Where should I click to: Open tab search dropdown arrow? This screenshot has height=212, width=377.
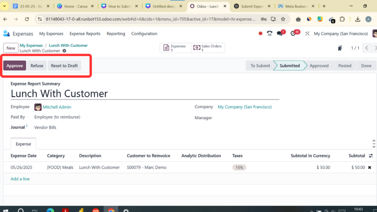(4, 6)
